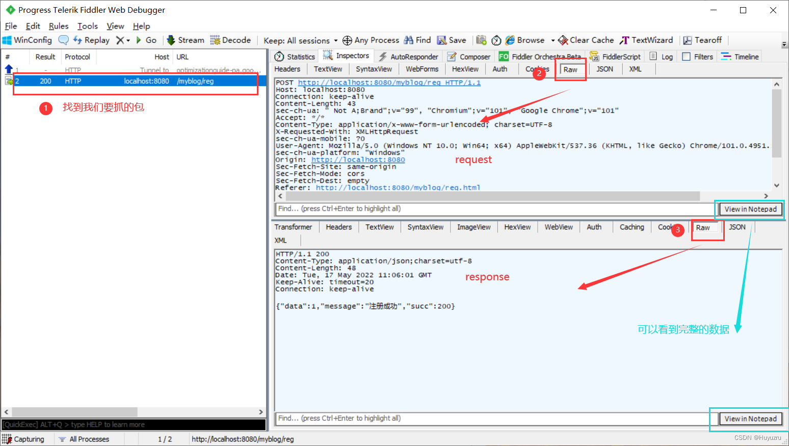This screenshot has height=446, width=789.
Task: Open the TextWizard tool
Action: point(646,40)
